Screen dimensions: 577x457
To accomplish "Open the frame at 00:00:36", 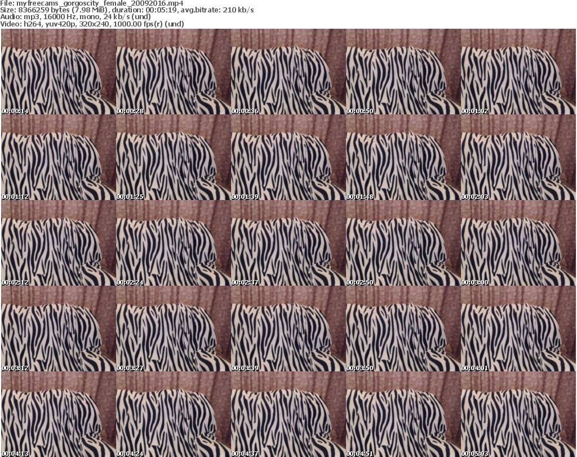I will (x=288, y=72).
